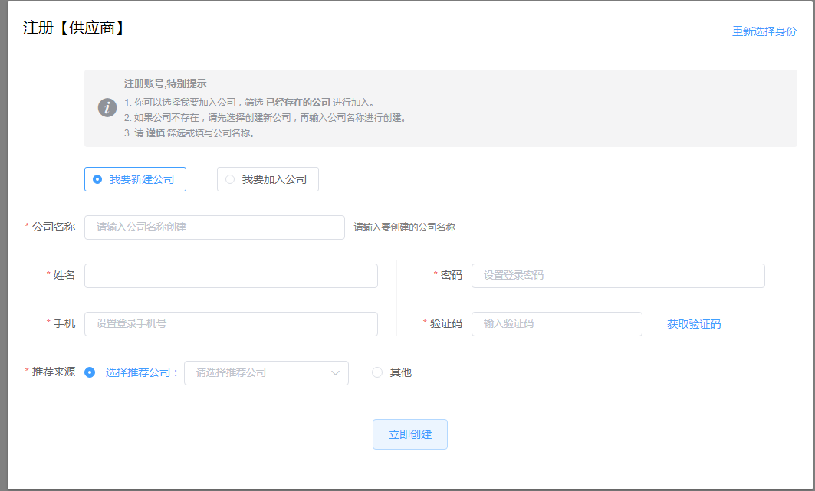Click the 公司名称 field label

pyautogui.click(x=54, y=227)
